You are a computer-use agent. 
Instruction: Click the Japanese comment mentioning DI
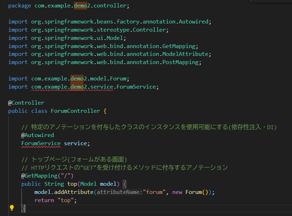coord(149,127)
